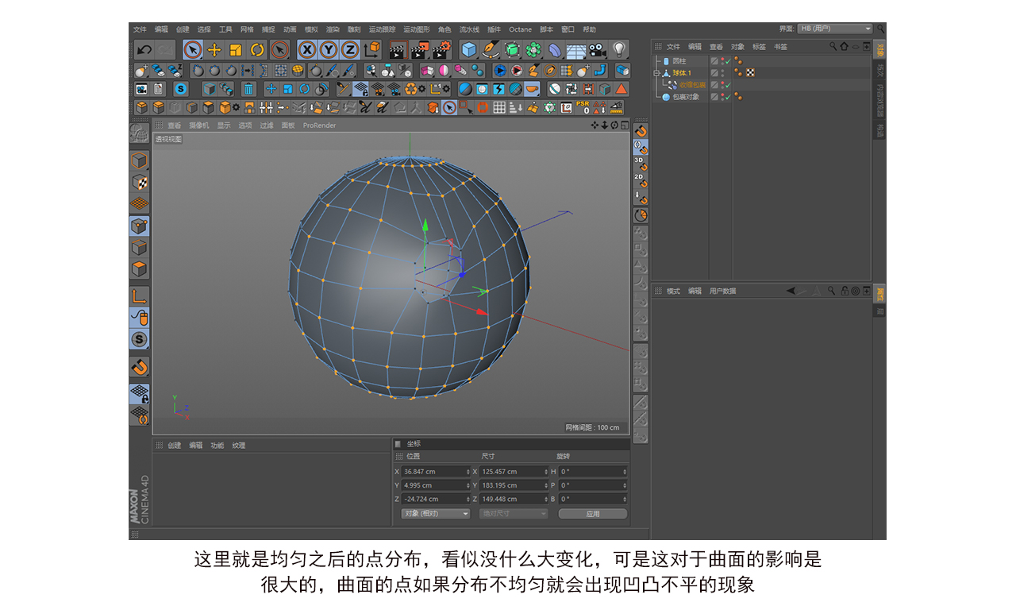Click the trash can delete icon
Viewport: 1016px width, 610px height.
pos(248,89)
